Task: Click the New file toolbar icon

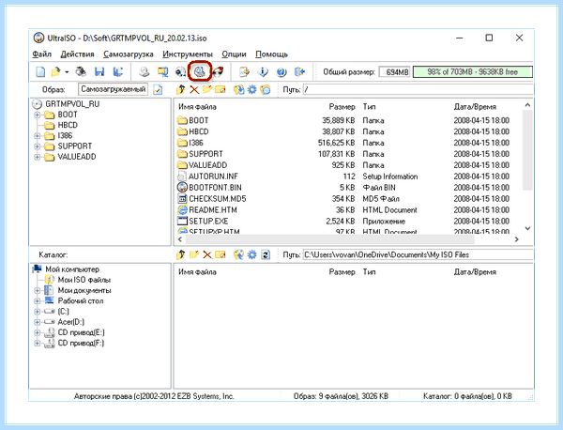Action: coord(40,72)
